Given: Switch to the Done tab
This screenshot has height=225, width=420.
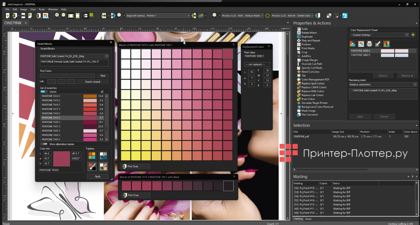Looking at the screenshot, I should [x=308, y=219].
